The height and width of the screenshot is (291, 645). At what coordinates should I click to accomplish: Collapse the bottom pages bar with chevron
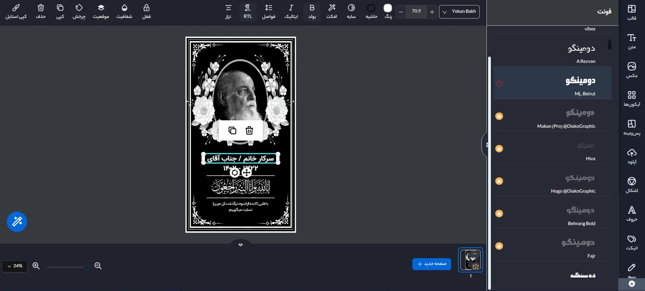click(241, 244)
